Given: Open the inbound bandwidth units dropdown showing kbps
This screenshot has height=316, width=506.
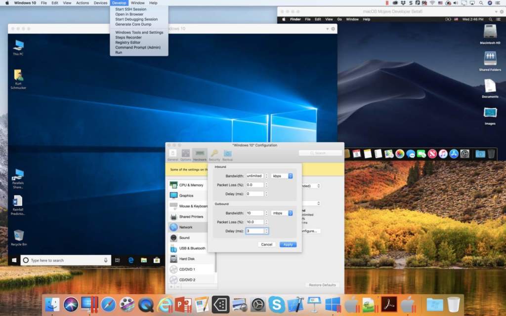Looking at the screenshot, I should click(x=281, y=175).
